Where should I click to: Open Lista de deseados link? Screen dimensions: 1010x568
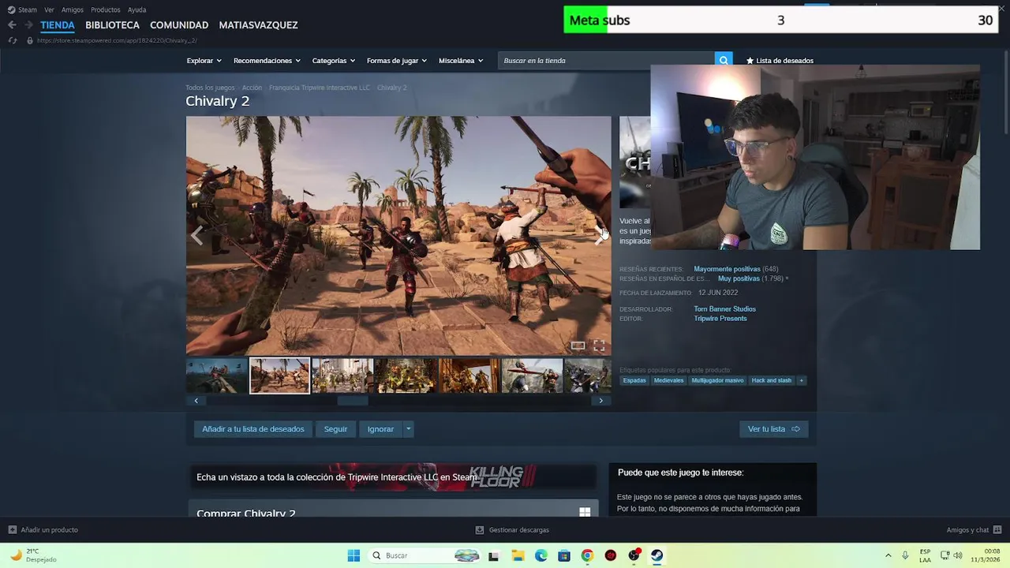click(780, 61)
